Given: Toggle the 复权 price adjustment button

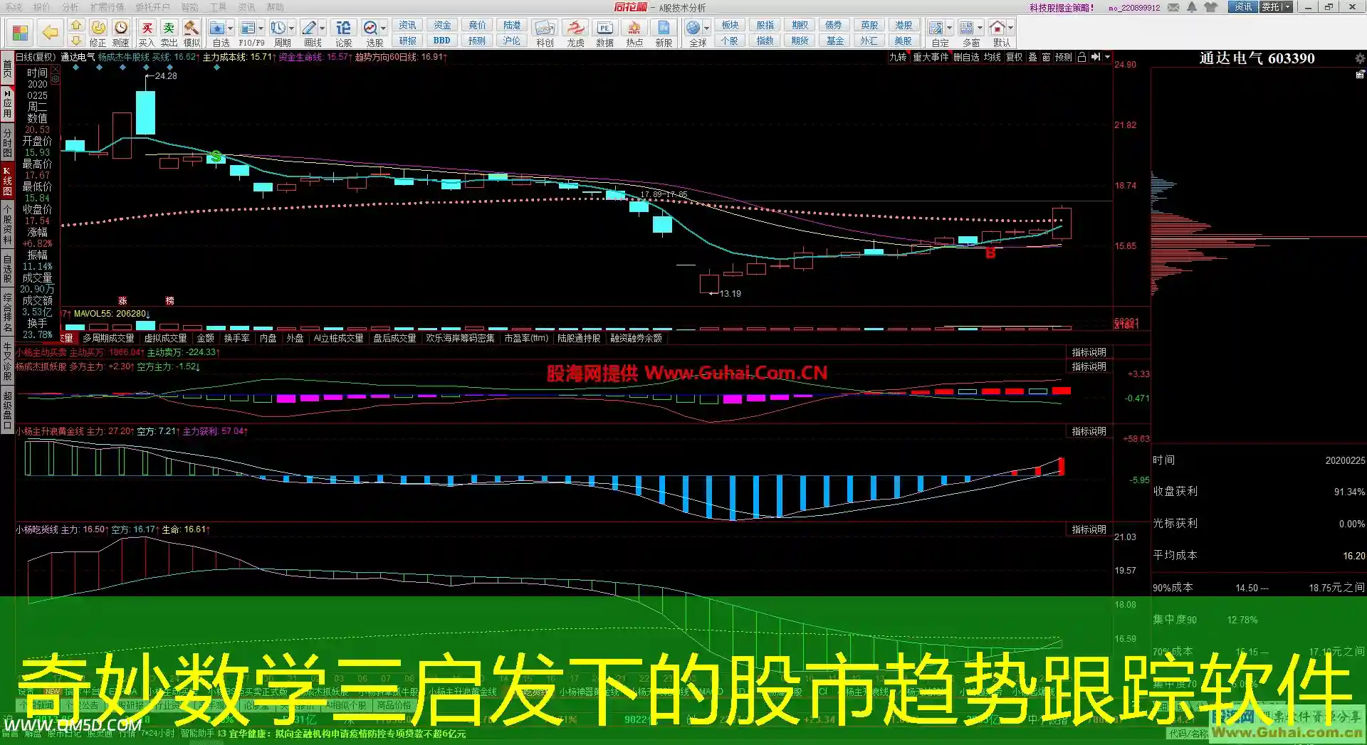Looking at the screenshot, I should click(x=1014, y=57).
